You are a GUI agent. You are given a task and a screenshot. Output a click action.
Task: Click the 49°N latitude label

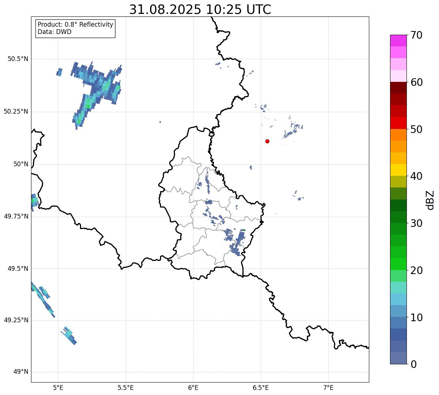pos(21,372)
